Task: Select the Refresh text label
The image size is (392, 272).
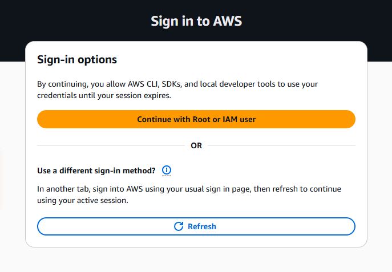Action: tap(202, 226)
